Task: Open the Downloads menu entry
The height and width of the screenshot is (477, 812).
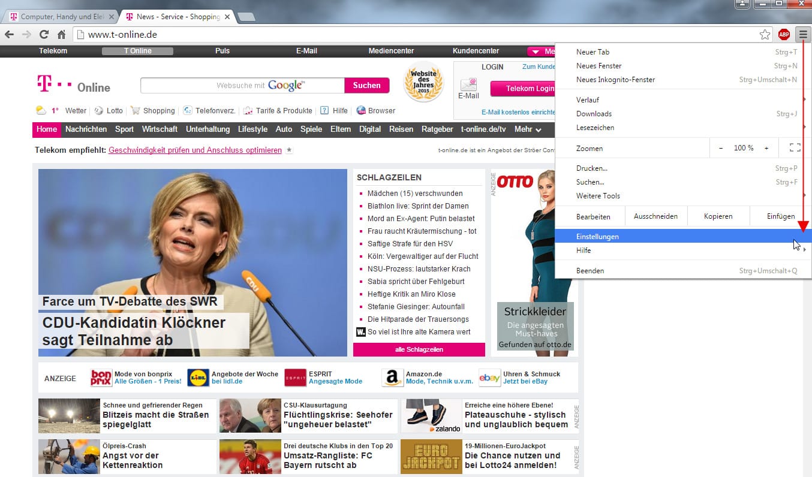Action: 683,114
